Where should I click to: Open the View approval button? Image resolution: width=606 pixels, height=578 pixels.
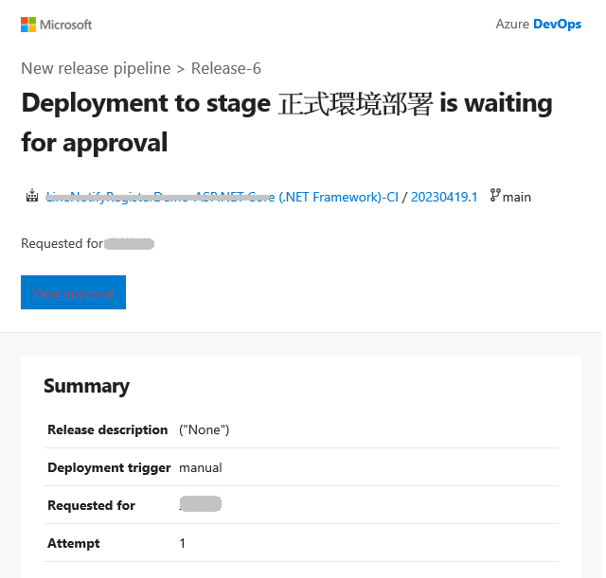[74, 292]
